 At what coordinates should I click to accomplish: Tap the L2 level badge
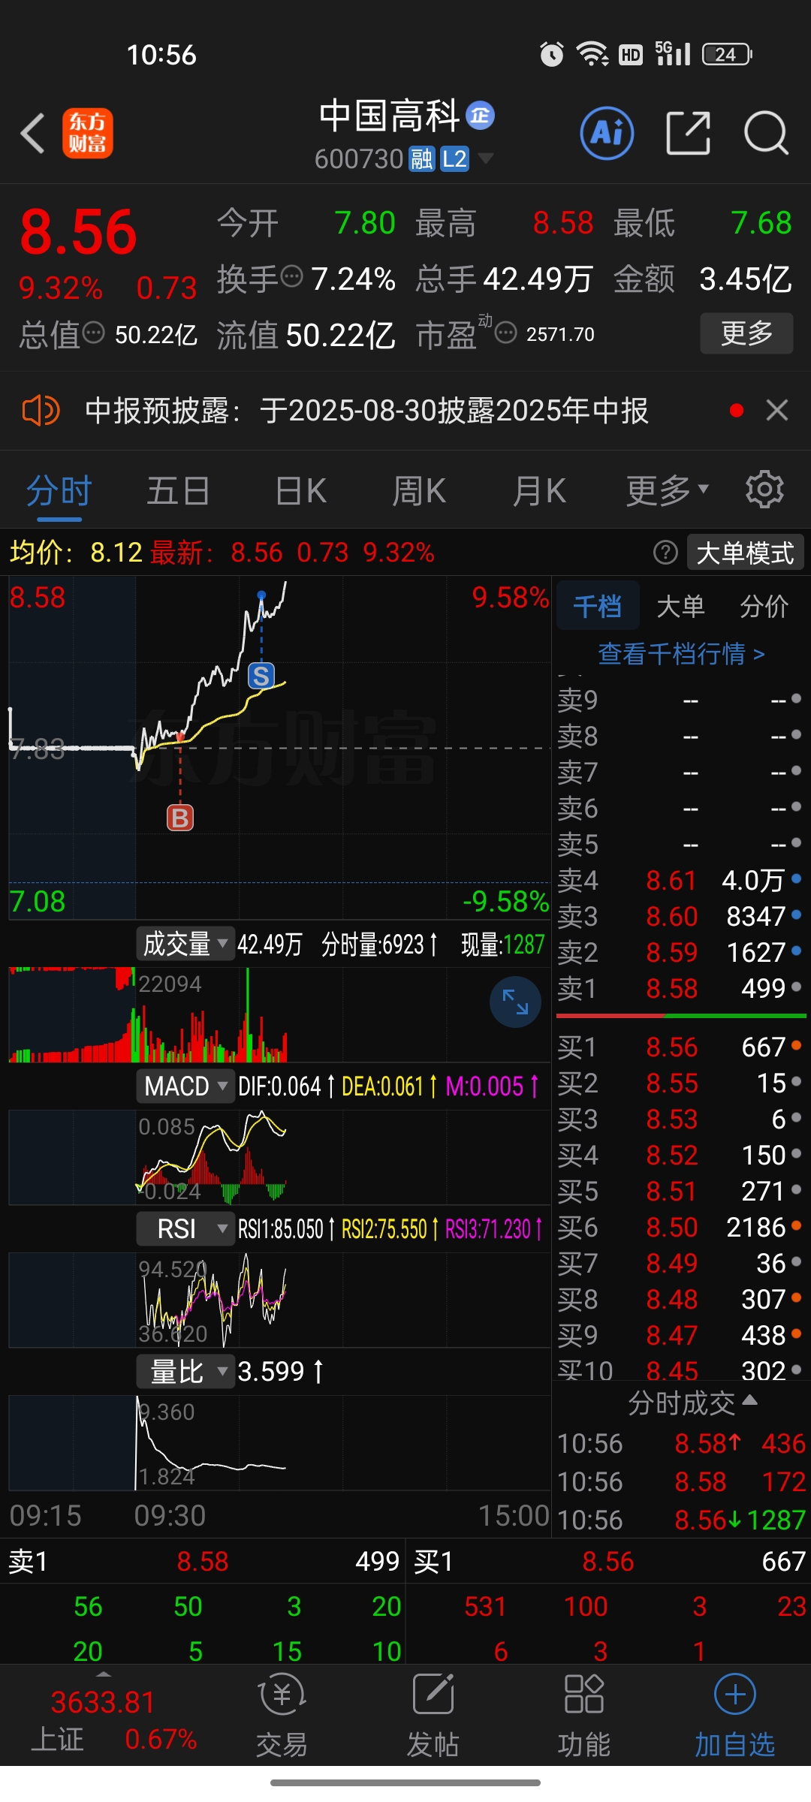(454, 159)
